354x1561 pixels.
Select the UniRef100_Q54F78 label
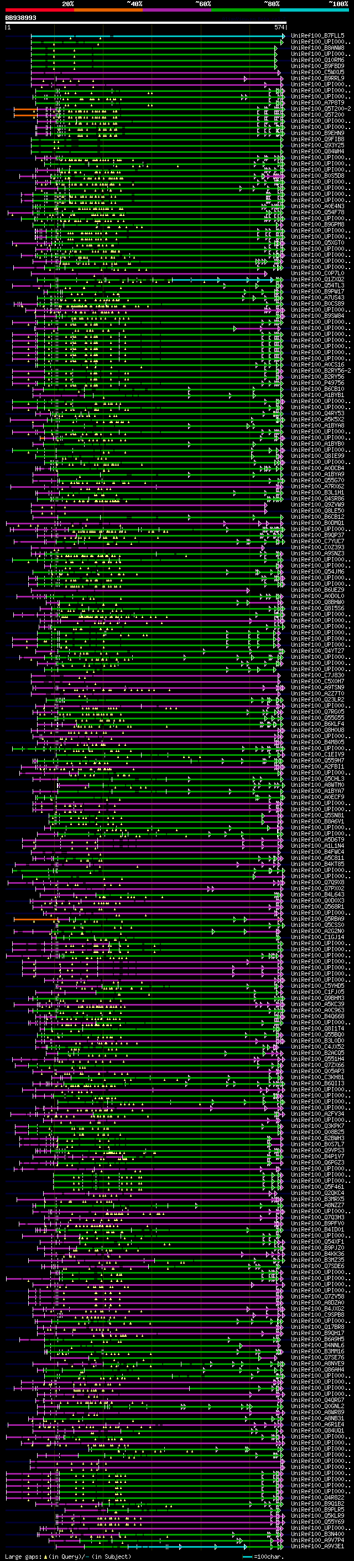317,213
